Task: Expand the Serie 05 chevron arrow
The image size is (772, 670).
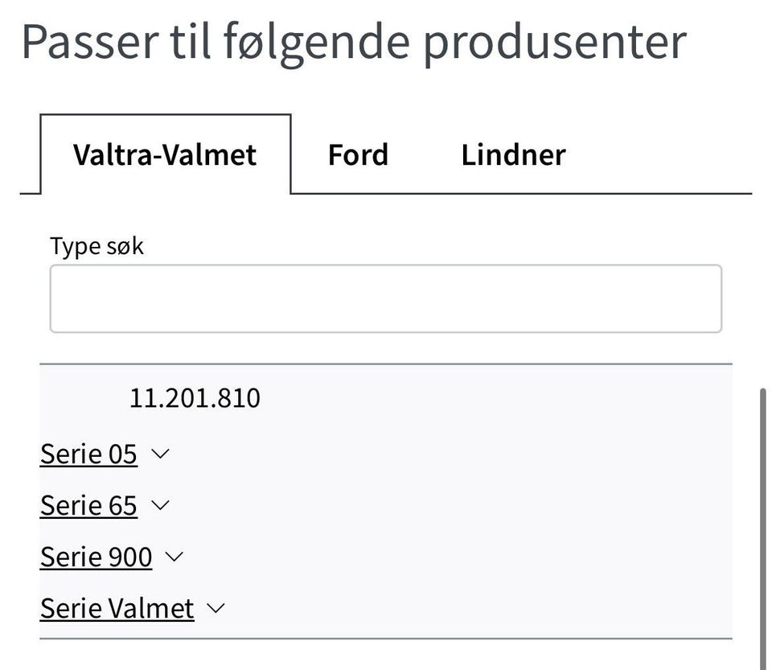Action: 160,454
